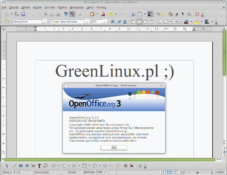Undo the last action with the arrow icon

[111, 14]
